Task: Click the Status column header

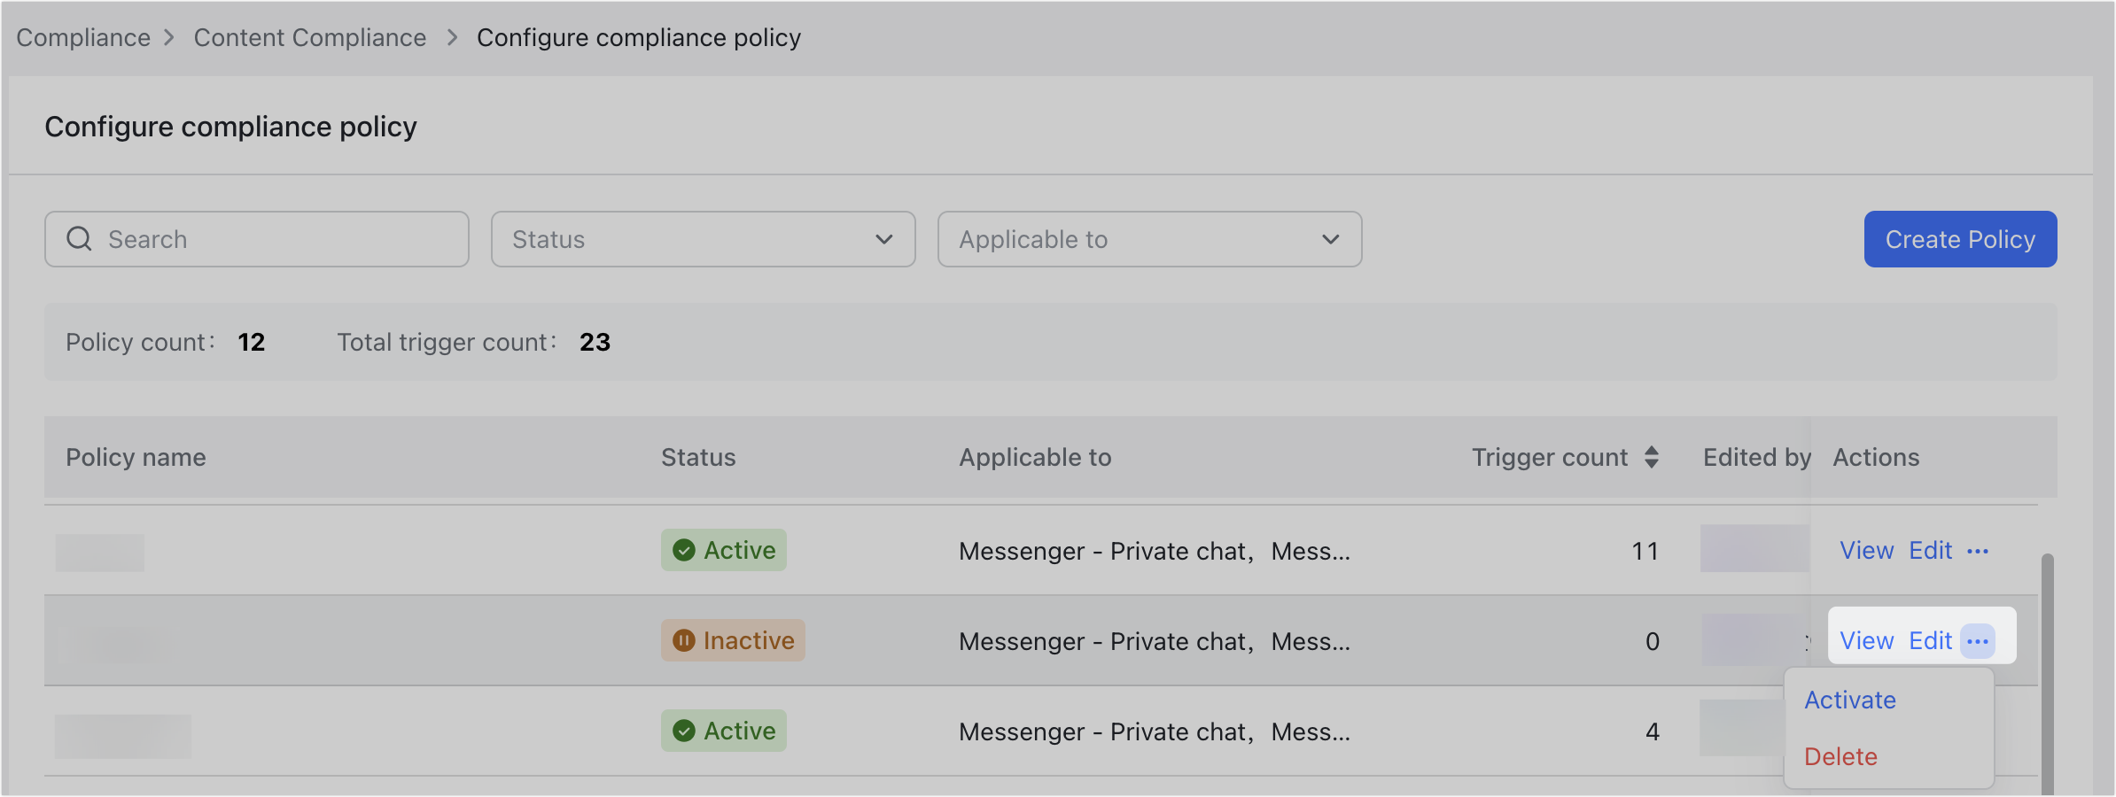Action: (x=698, y=457)
